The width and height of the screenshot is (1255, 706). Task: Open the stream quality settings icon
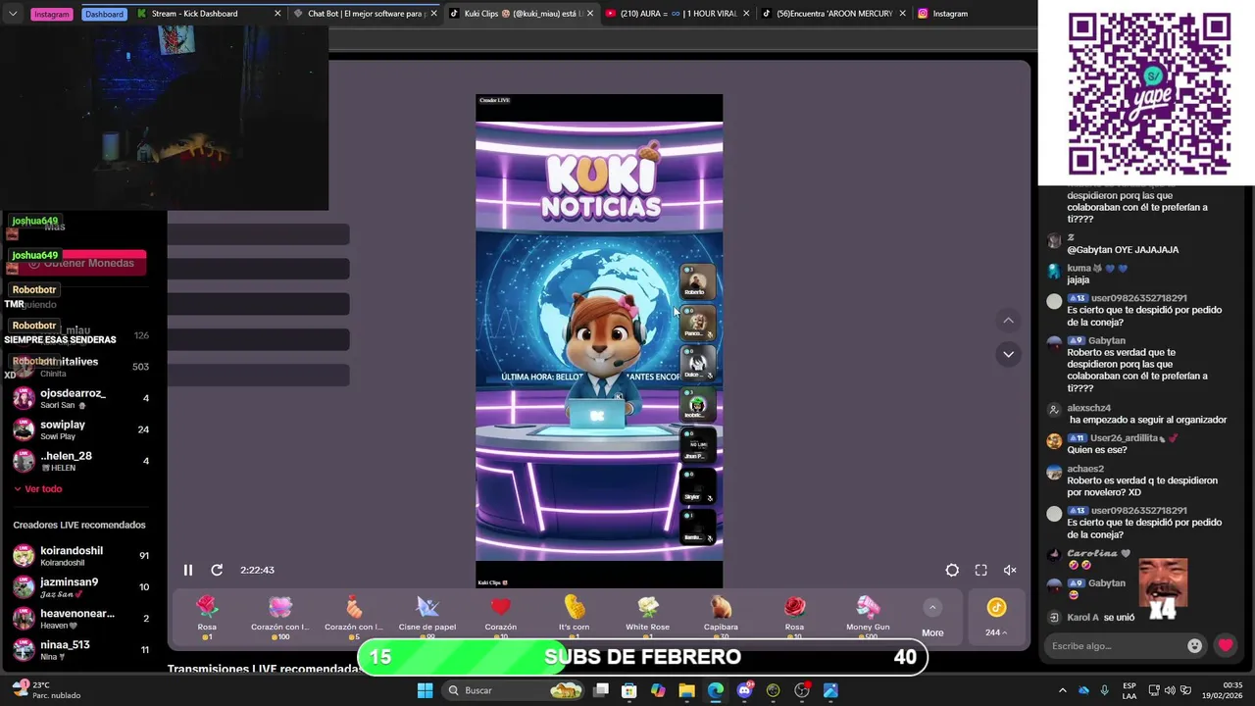[952, 570]
